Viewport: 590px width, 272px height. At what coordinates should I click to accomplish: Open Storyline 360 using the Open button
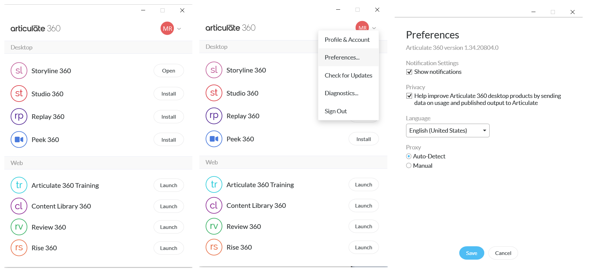point(169,71)
